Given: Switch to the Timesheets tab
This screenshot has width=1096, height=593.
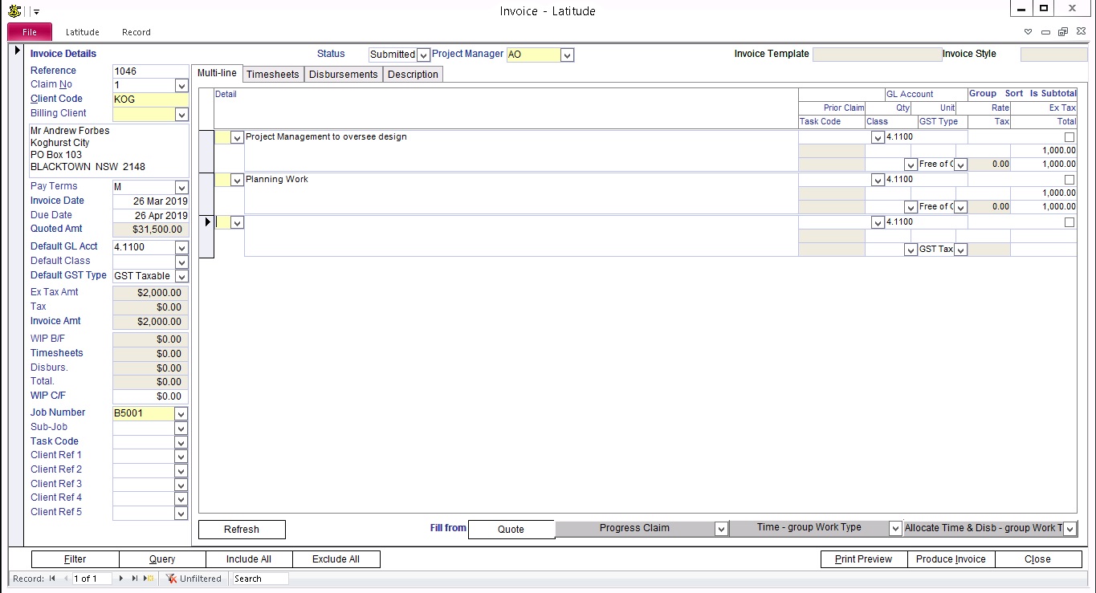Looking at the screenshot, I should (x=272, y=75).
